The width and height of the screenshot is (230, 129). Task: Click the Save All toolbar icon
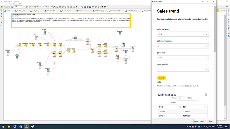point(12,7)
